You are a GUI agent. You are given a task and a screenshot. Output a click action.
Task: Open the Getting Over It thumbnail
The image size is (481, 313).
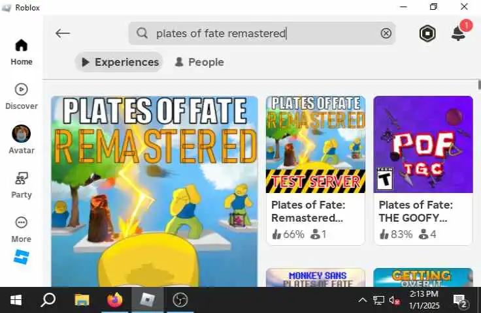click(423, 278)
